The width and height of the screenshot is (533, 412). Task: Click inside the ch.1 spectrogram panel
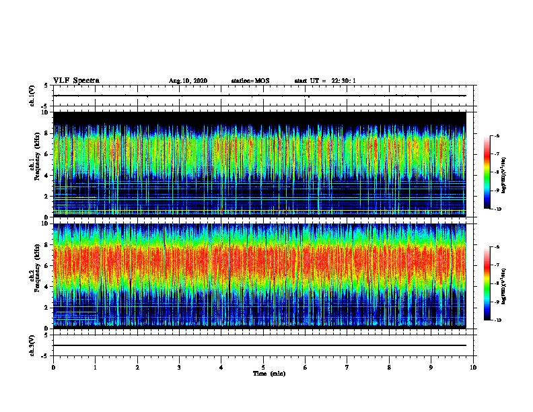pos(260,164)
